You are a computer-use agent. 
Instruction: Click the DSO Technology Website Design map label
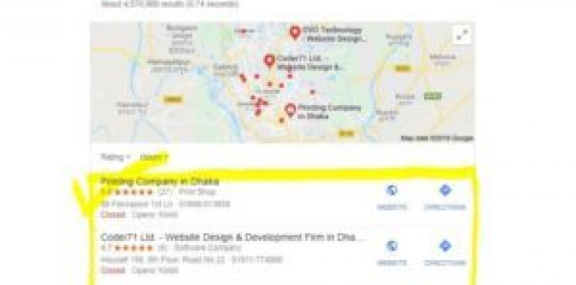tap(333, 35)
